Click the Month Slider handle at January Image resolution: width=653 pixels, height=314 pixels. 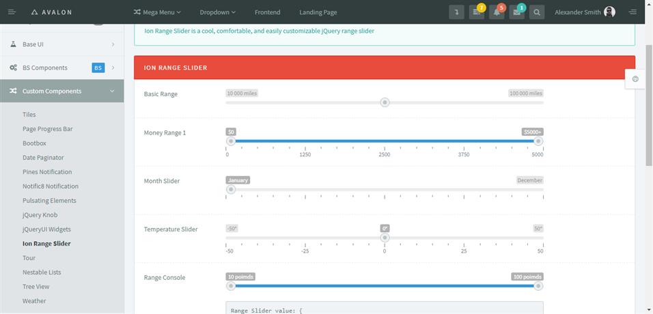click(x=231, y=190)
